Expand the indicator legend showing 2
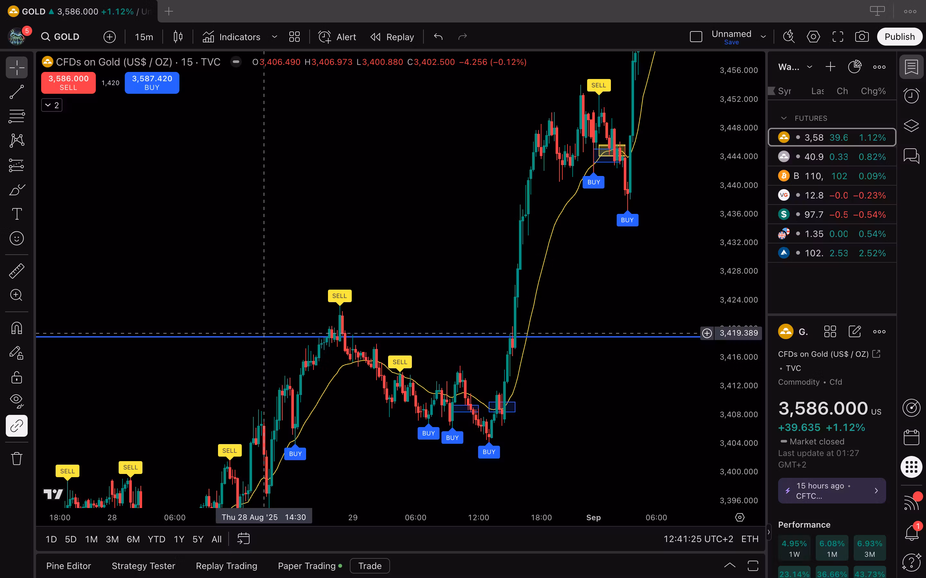 tap(52, 105)
